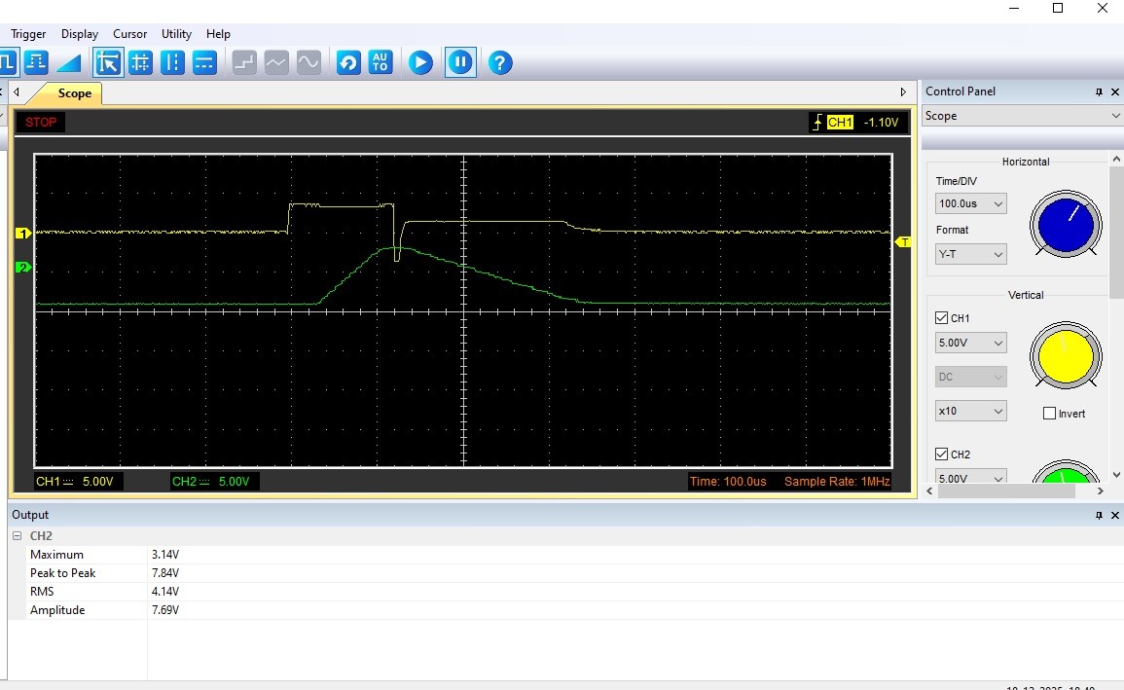Uncheck the CH1 channel checkbox

point(941,318)
